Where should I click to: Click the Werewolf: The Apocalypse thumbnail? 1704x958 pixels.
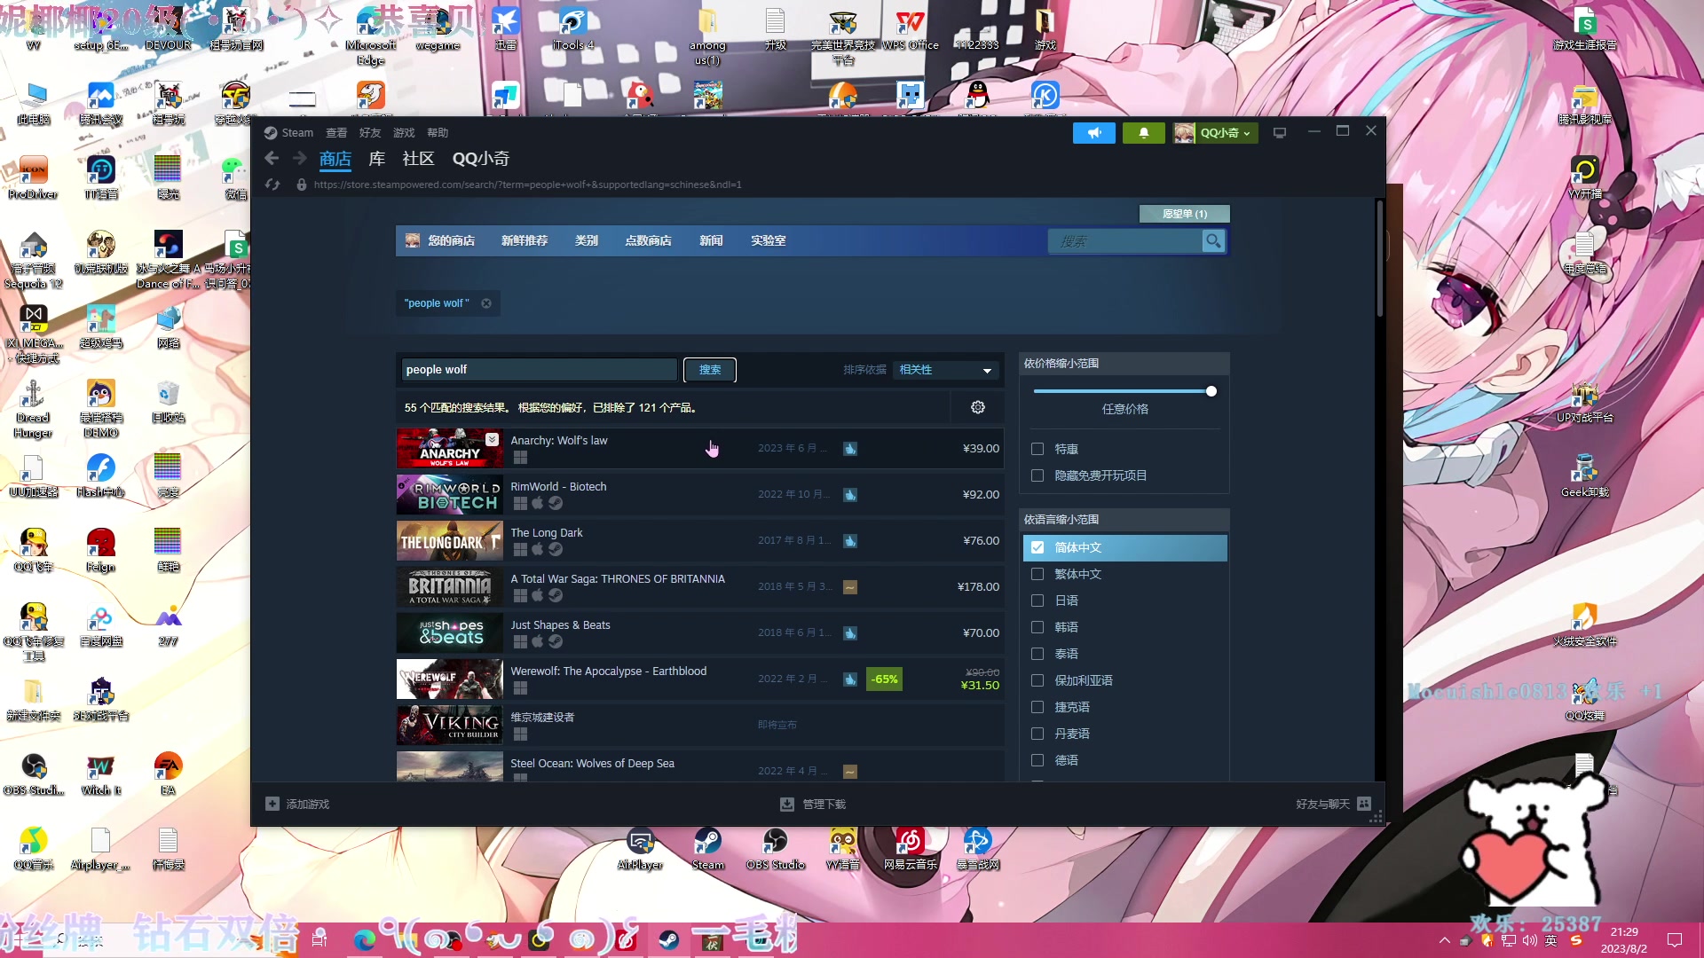pos(449,679)
